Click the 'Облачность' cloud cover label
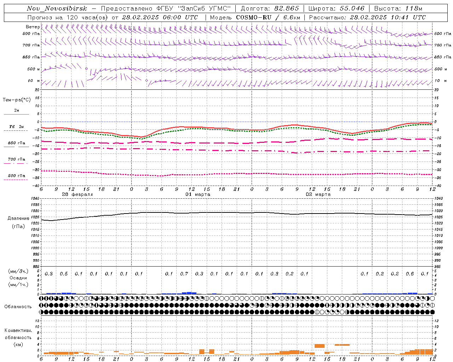The image size is (453, 362). pos(18,306)
